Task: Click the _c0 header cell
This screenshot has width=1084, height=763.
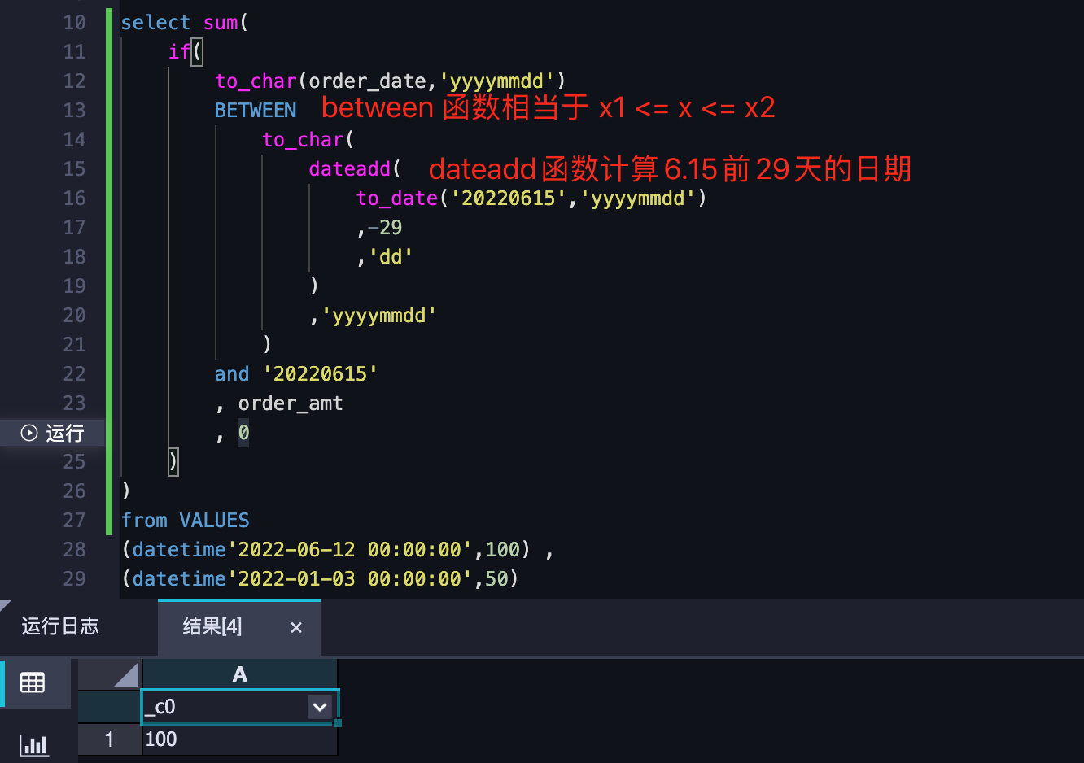Action: [240, 707]
